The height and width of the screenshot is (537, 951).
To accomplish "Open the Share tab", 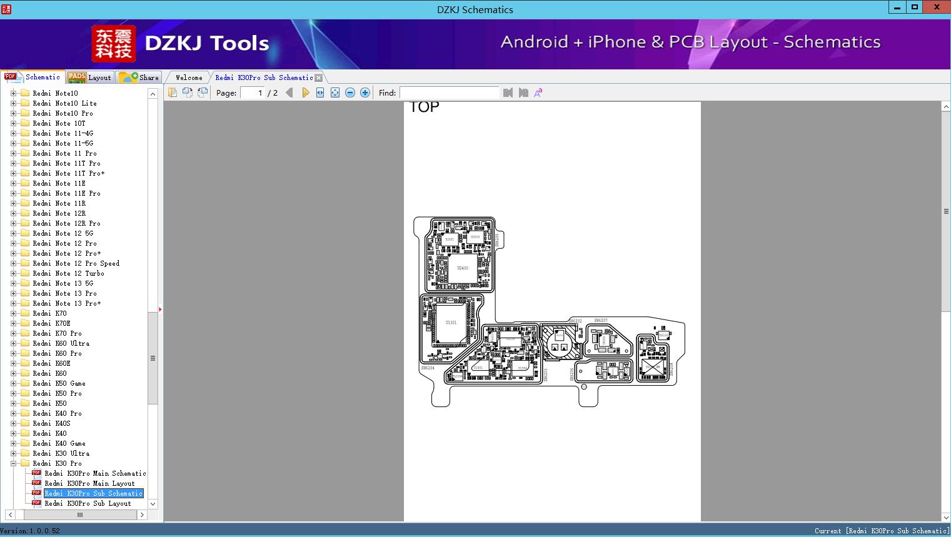I will pos(139,78).
